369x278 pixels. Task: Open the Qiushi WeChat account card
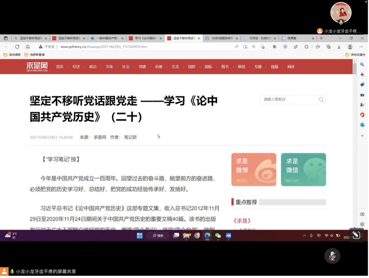tap(303, 170)
